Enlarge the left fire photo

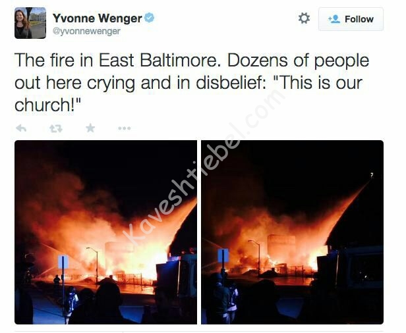tap(105, 232)
